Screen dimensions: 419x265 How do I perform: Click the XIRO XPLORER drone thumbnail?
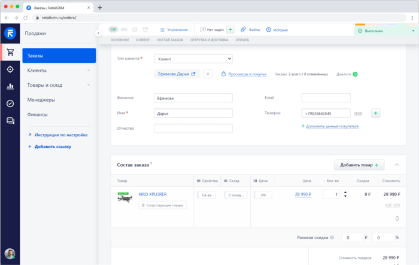click(x=125, y=197)
